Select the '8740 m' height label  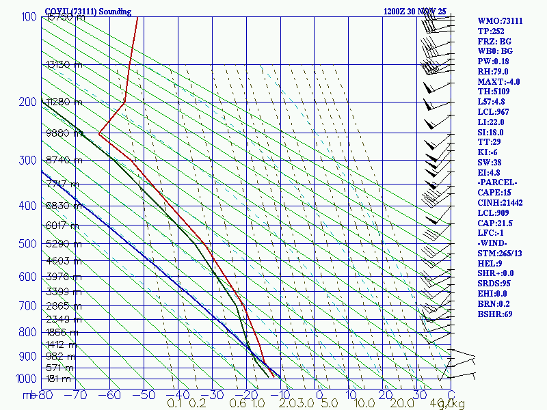click(x=64, y=161)
